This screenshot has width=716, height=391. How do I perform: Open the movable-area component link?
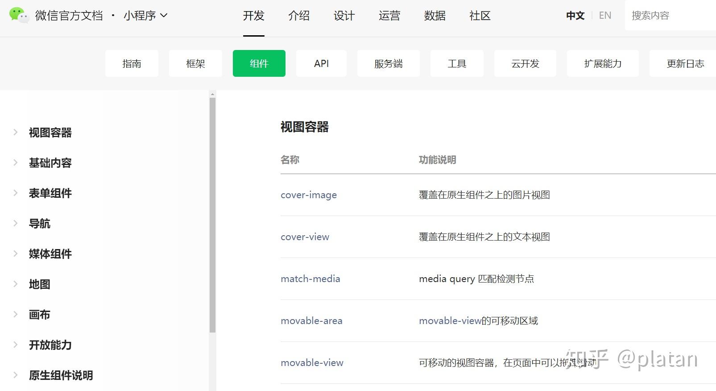(311, 321)
